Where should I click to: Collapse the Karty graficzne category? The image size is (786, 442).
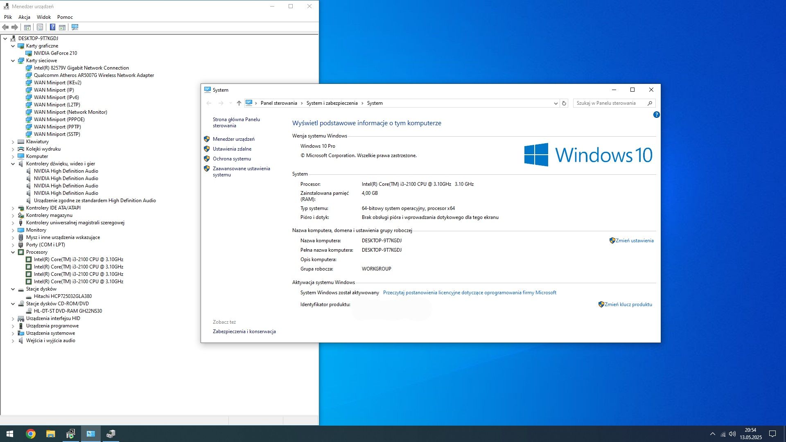coord(13,46)
